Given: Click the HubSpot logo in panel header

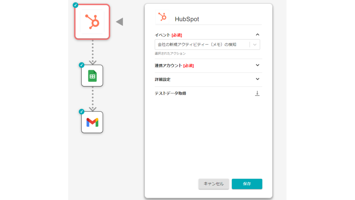Looking at the screenshot, I should tap(162, 17).
